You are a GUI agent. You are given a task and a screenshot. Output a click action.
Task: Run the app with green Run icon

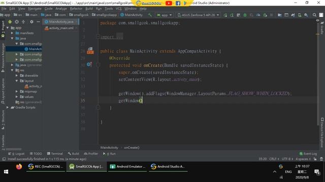coord(225,15)
